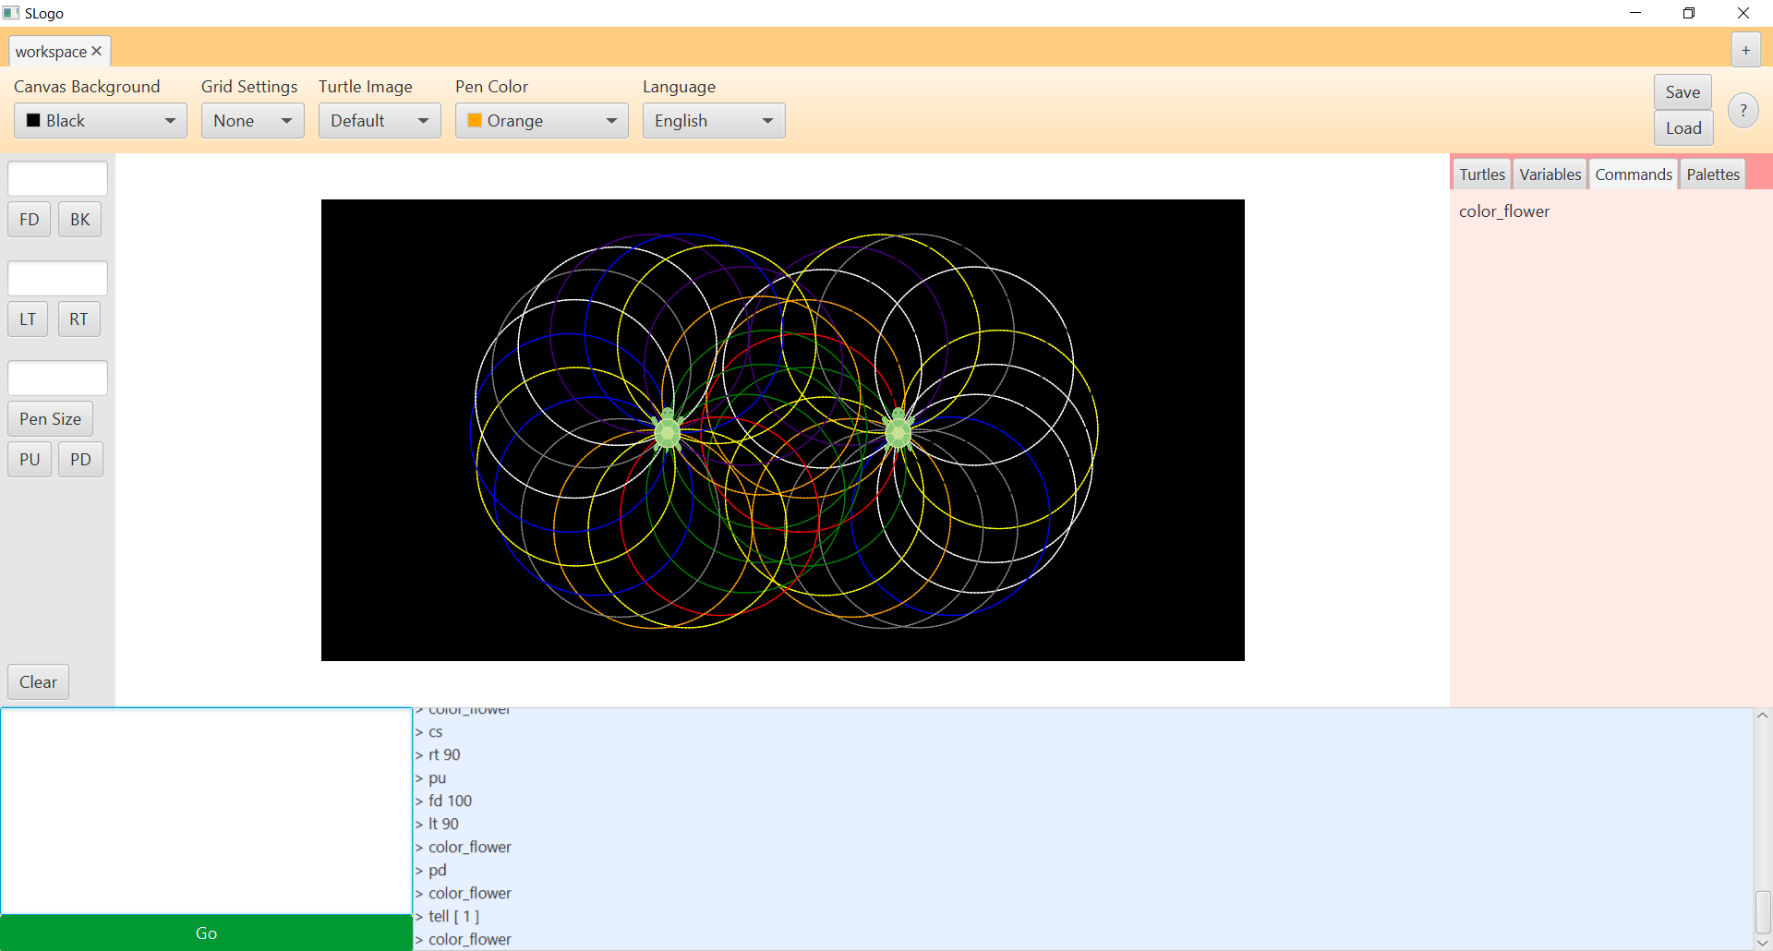The width and height of the screenshot is (1773, 951).
Task: Switch to the Palettes tab
Action: [1712, 175]
